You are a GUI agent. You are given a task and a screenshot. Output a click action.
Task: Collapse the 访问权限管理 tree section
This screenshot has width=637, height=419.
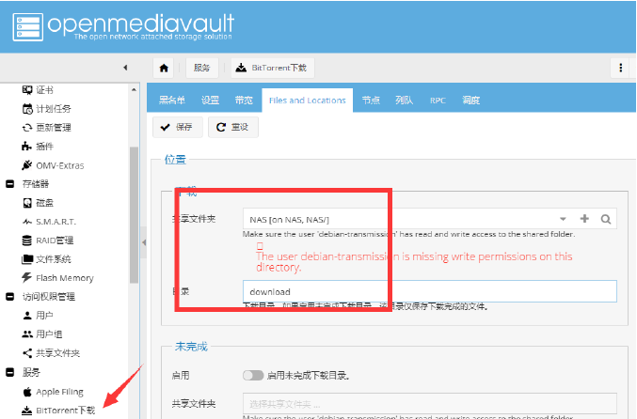coord(9,296)
